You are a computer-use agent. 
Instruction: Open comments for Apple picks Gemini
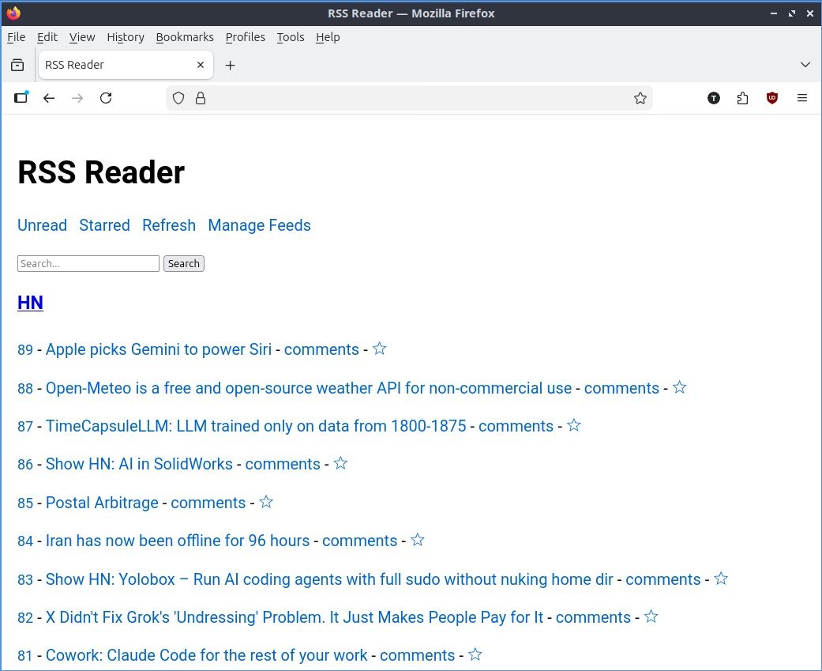pyautogui.click(x=321, y=349)
